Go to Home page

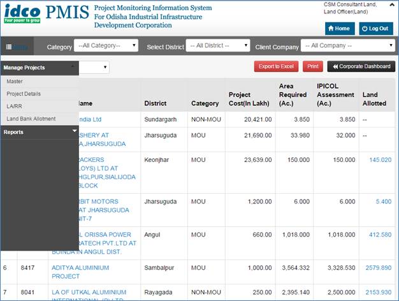[x=340, y=29]
